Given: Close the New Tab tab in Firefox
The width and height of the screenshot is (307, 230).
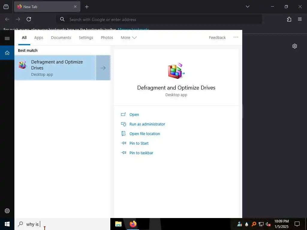Looking at the screenshot, I should click(x=75, y=7).
